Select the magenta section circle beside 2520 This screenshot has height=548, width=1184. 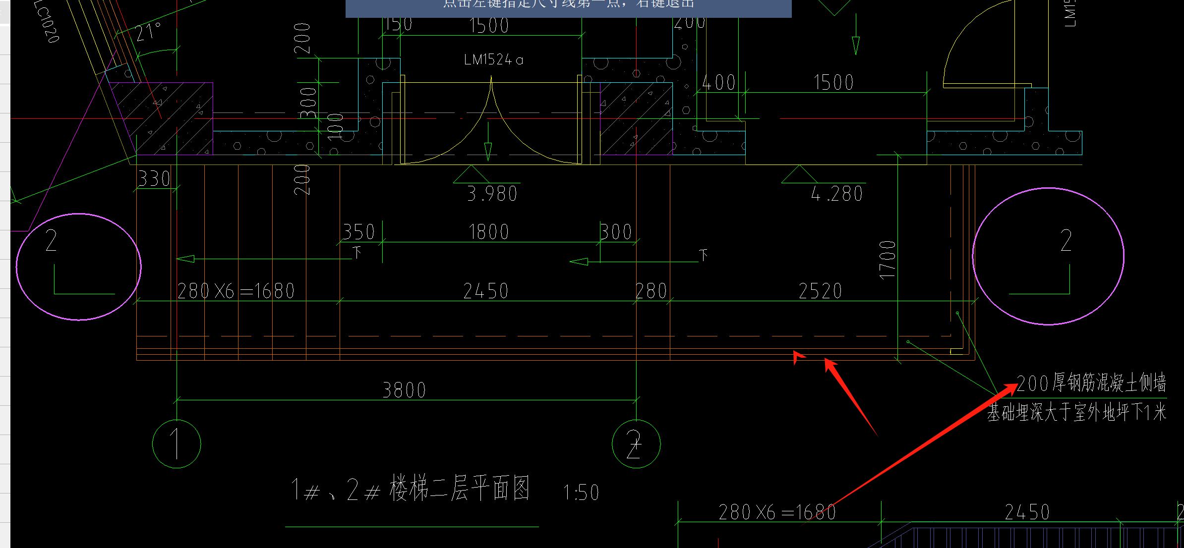1048,256
